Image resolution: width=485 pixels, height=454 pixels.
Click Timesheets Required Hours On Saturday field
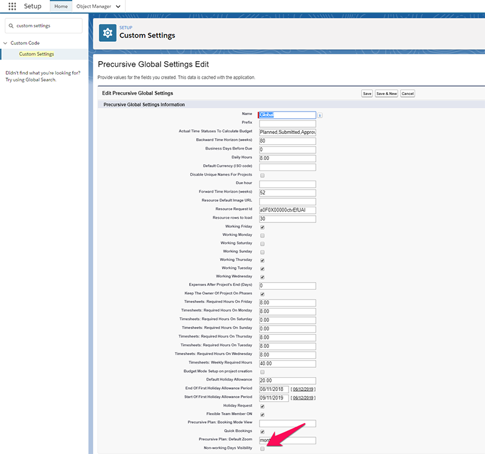287,320
